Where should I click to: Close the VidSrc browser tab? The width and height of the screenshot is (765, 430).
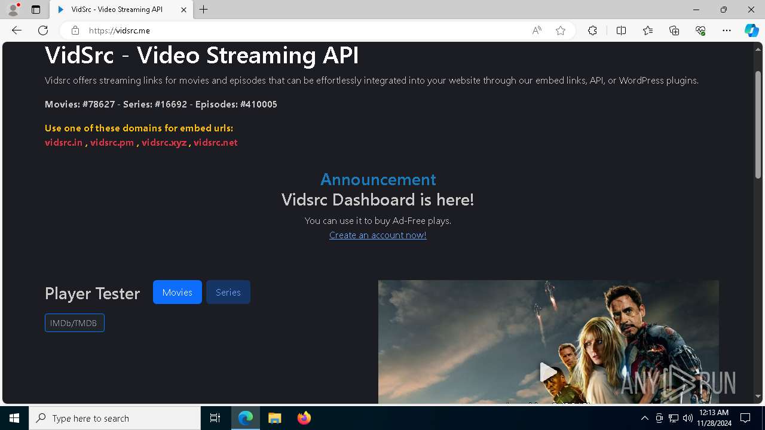(184, 10)
